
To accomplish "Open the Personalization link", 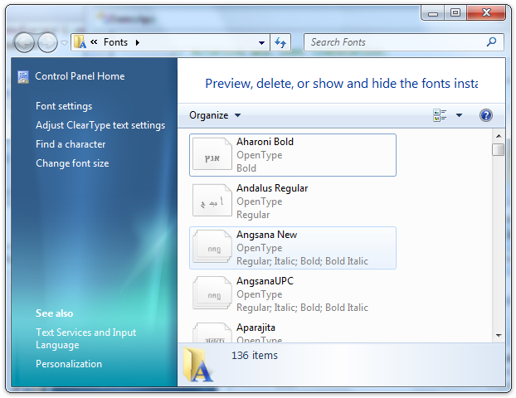I will coord(69,364).
